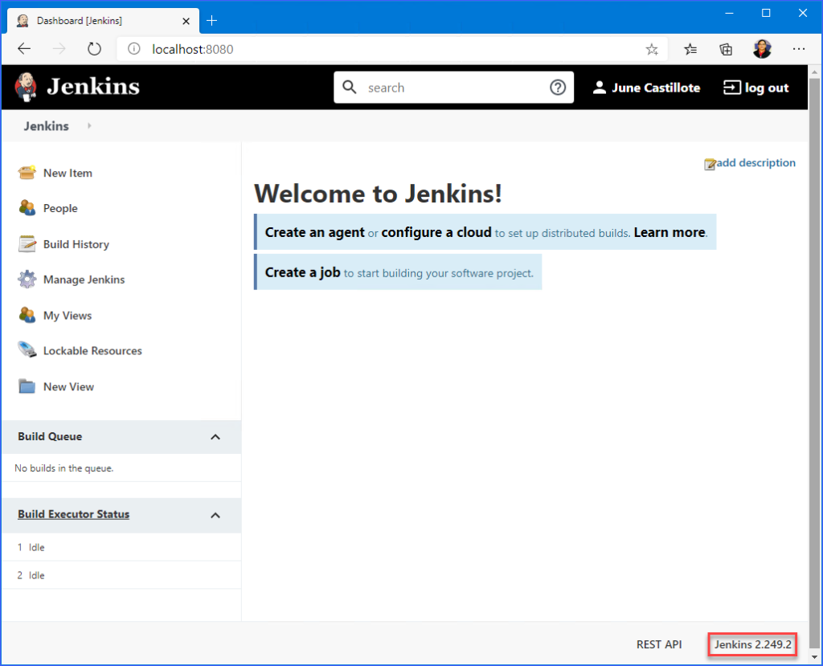The image size is (823, 666).
Task: Refresh the page using browser reload button
Action: click(94, 49)
